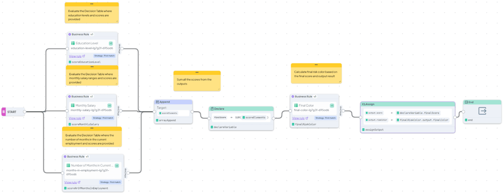Screen dimensions: 504x196
Task: Click the external link icon next to Education Level's View rule
Action: [84, 56]
